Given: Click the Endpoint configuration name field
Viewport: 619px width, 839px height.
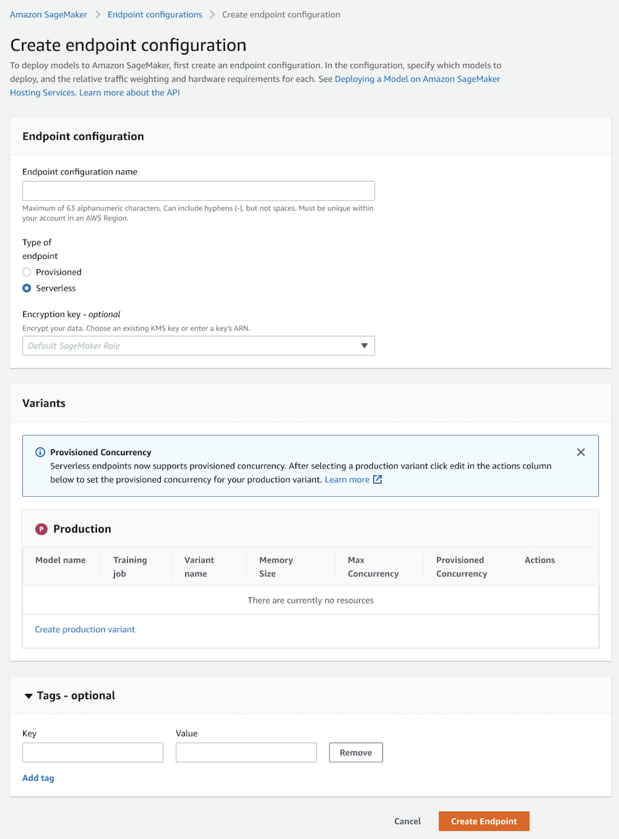Looking at the screenshot, I should click(198, 191).
